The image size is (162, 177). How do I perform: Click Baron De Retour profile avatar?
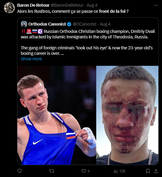pos(9,8)
